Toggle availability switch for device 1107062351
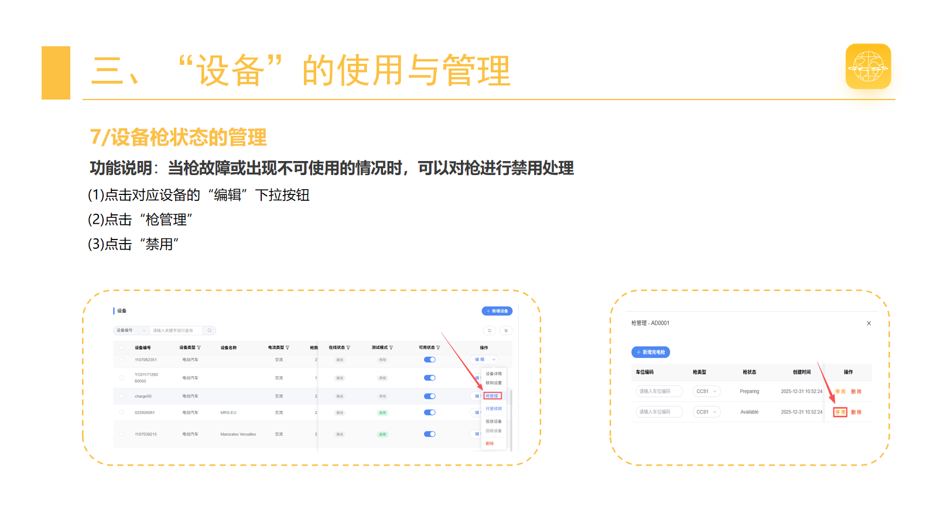This screenshot has width=937, height=527. click(430, 360)
